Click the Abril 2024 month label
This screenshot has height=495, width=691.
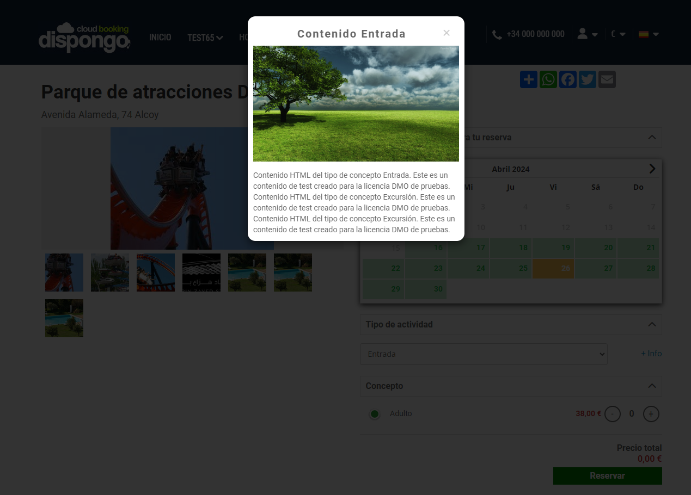coord(511,169)
